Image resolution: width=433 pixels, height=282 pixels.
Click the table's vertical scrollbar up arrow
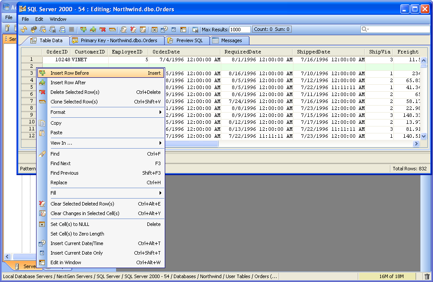click(423, 60)
